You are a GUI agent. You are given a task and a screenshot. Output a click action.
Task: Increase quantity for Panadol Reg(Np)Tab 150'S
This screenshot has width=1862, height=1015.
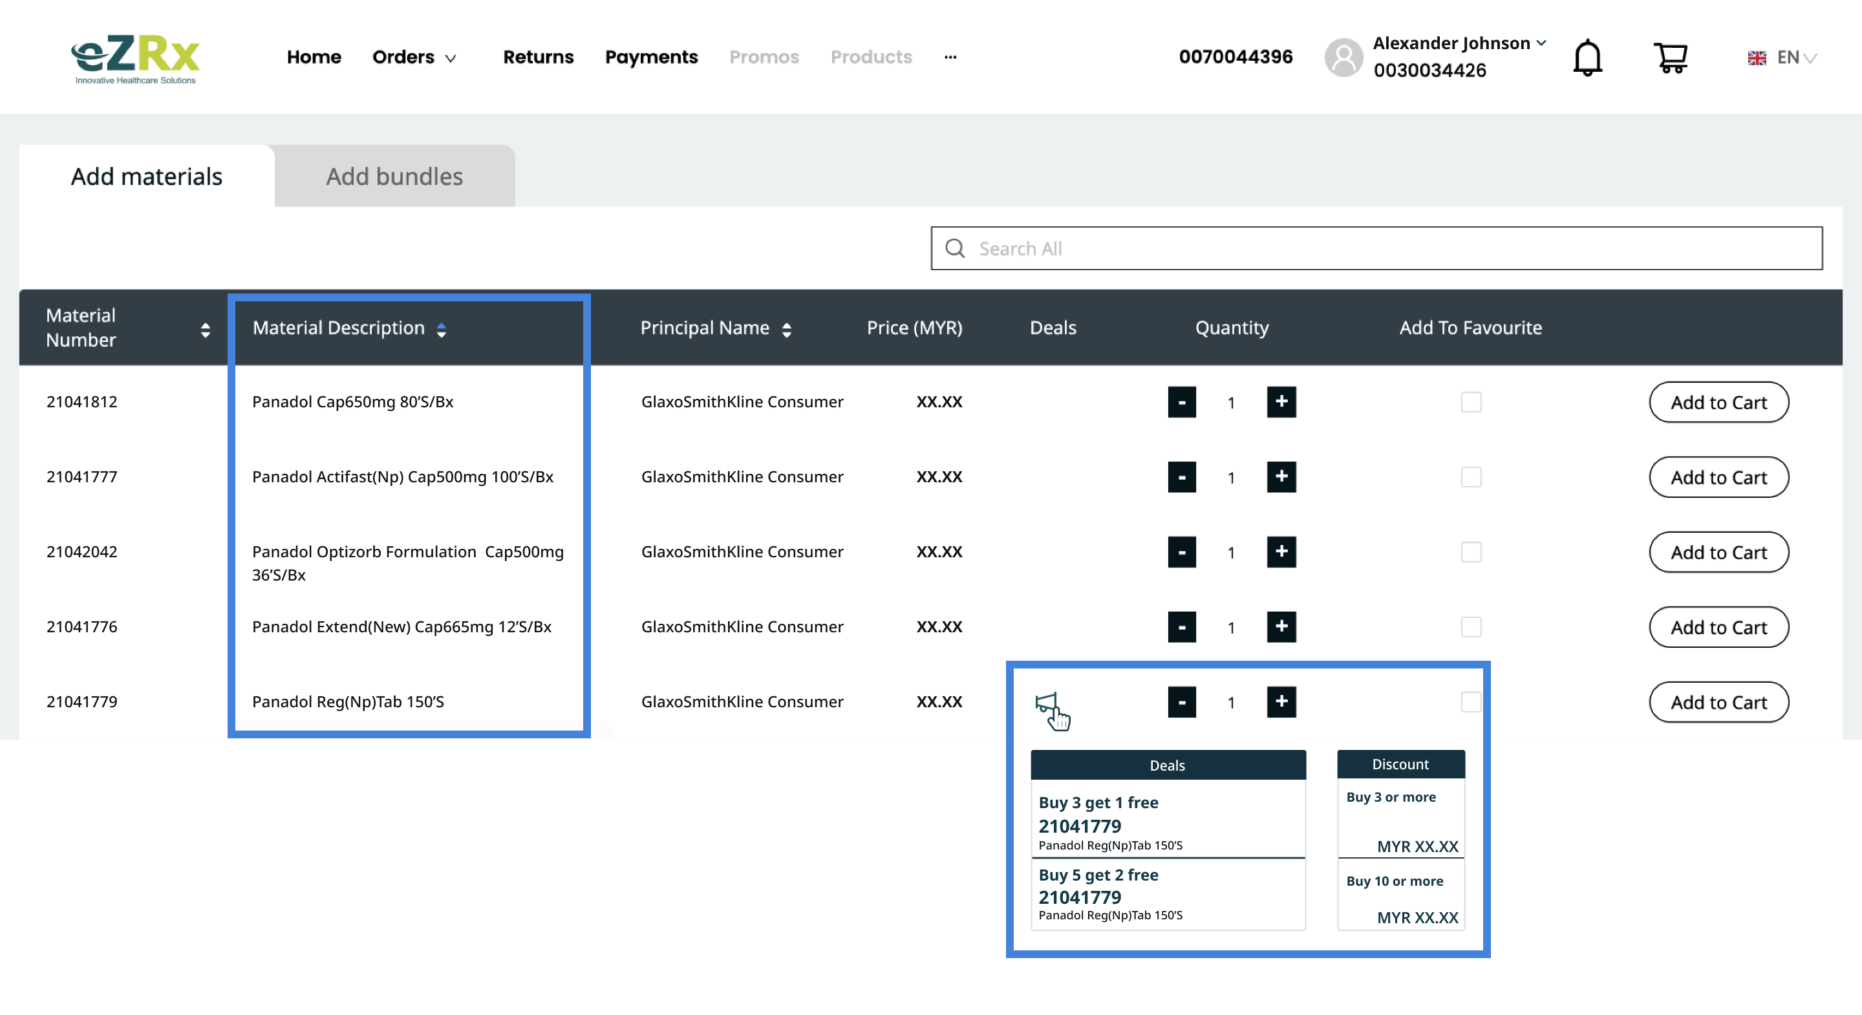[x=1281, y=702]
